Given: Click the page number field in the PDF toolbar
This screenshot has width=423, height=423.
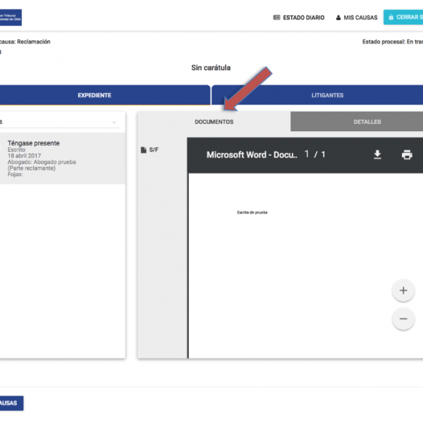Looking at the screenshot, I should 307,154.
